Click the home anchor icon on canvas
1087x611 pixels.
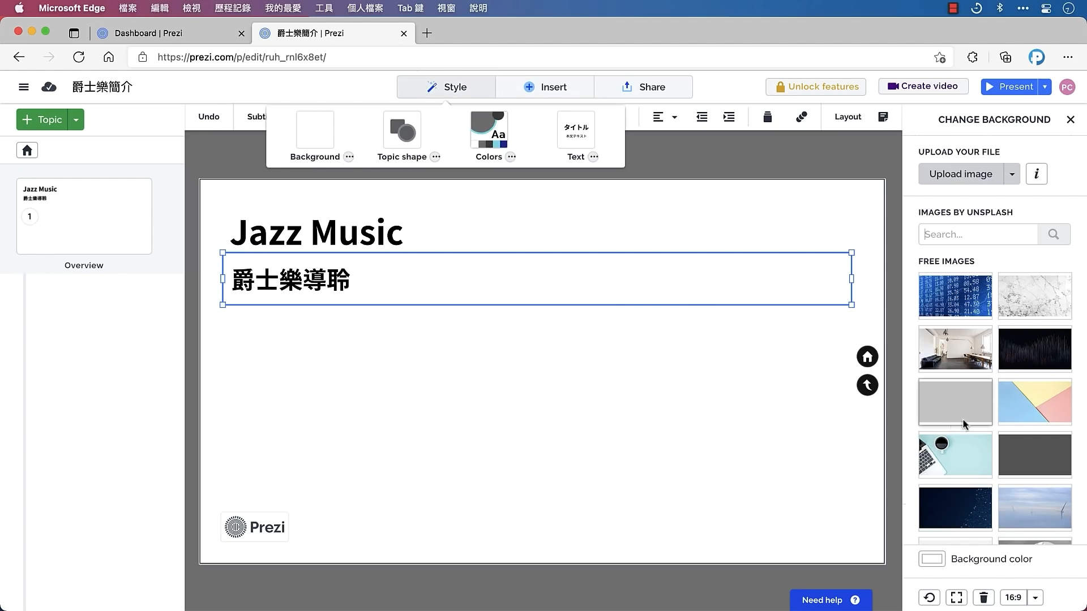(867, 356)
